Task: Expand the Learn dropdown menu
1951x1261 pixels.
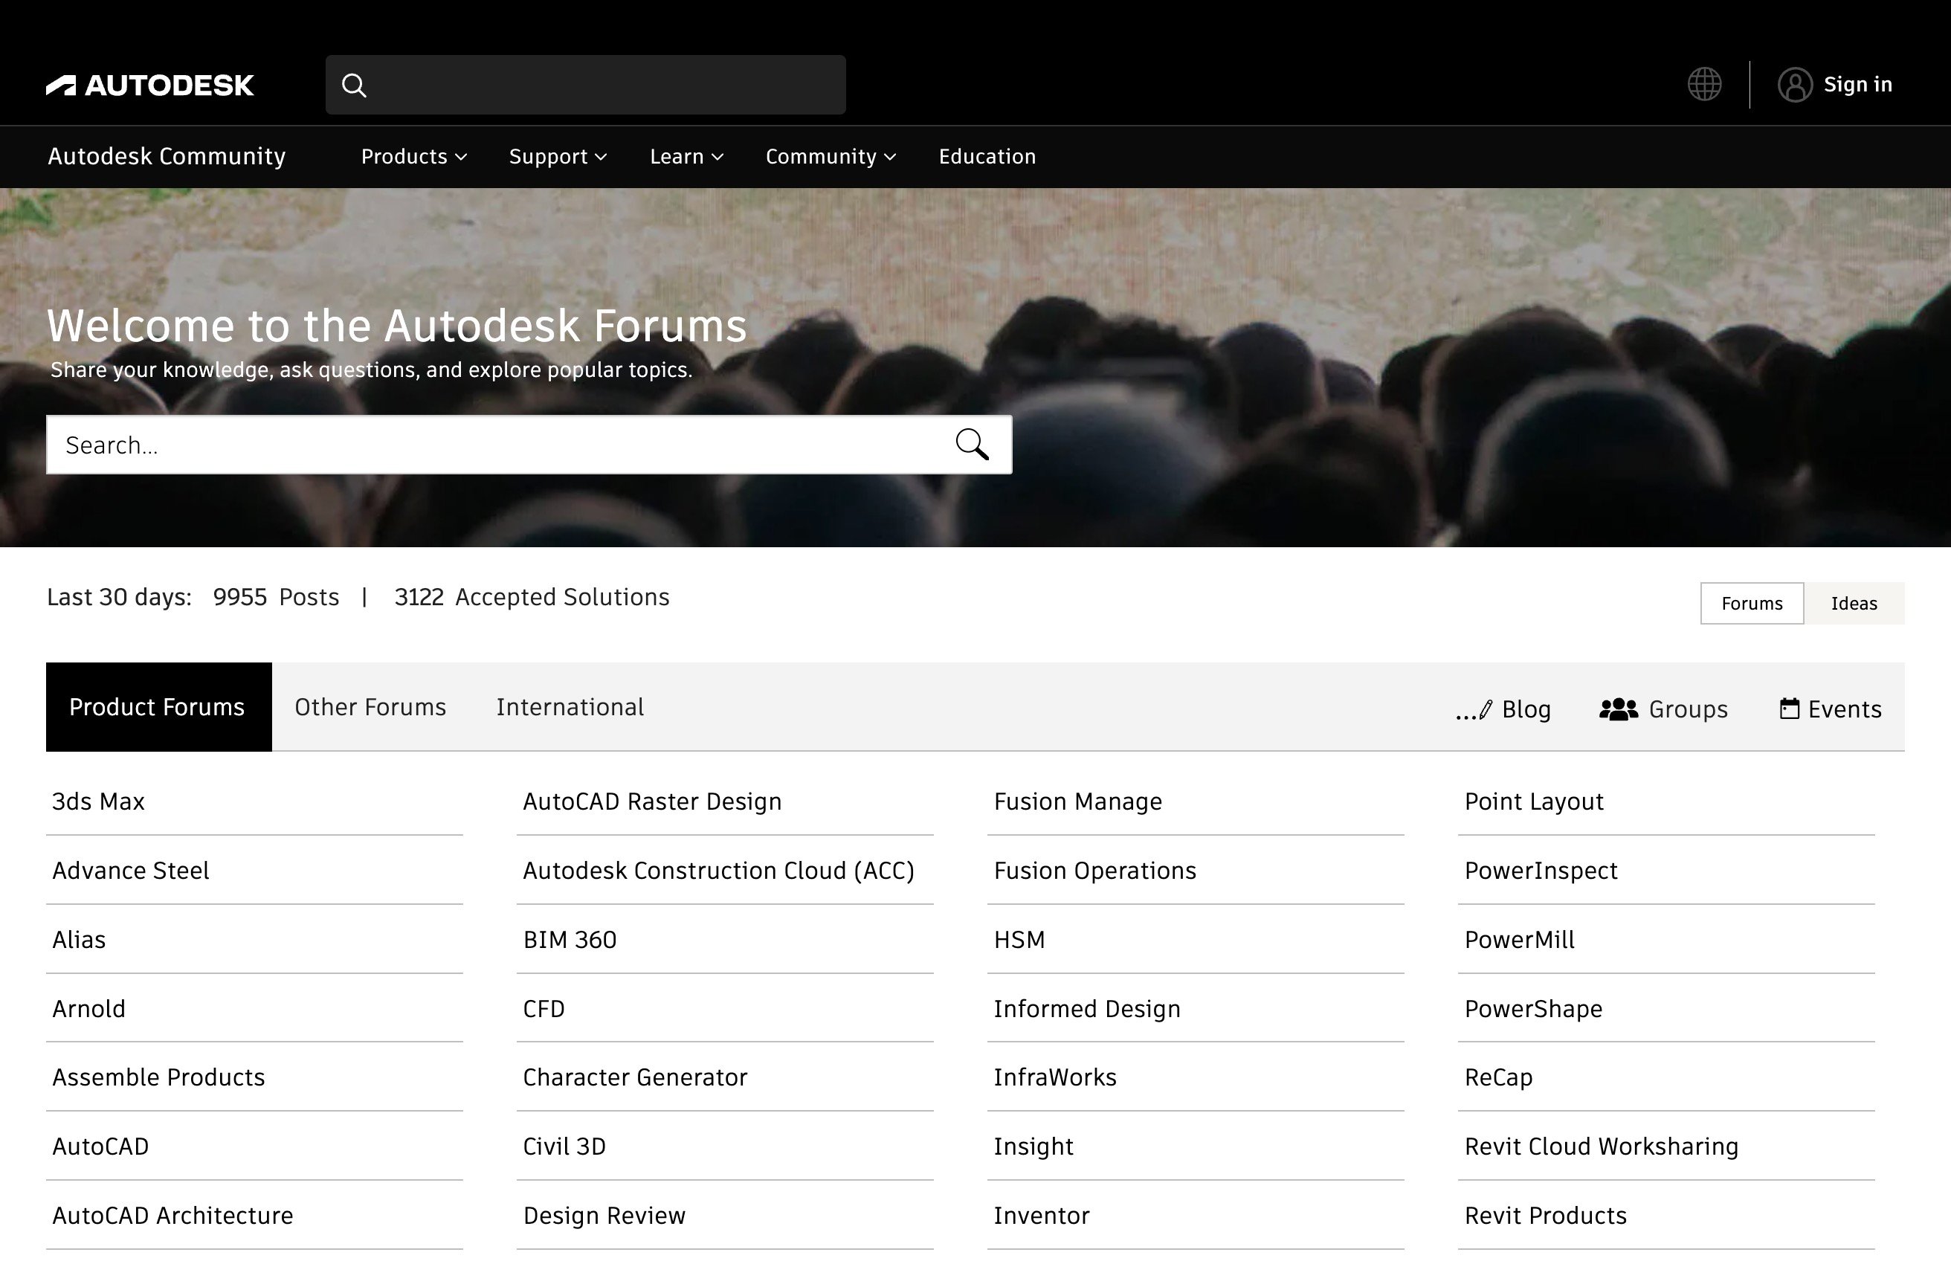Action: [686, 156]
